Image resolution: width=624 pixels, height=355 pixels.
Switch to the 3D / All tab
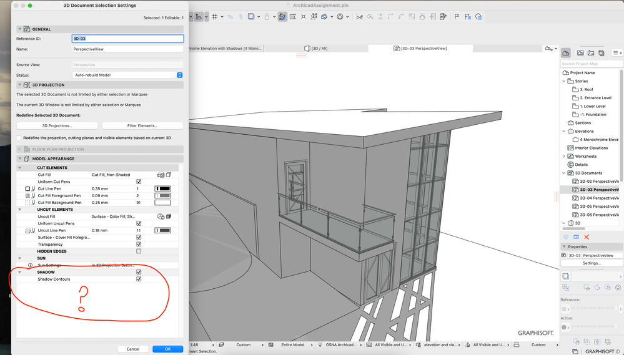click(x=316, y=48)
